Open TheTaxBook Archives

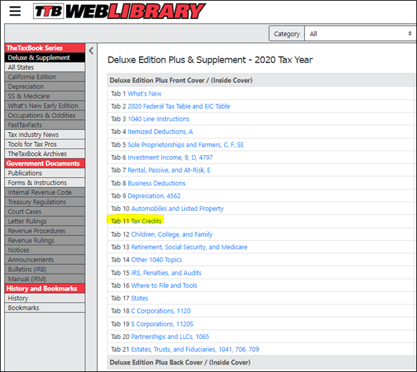[x=45, y=154]
